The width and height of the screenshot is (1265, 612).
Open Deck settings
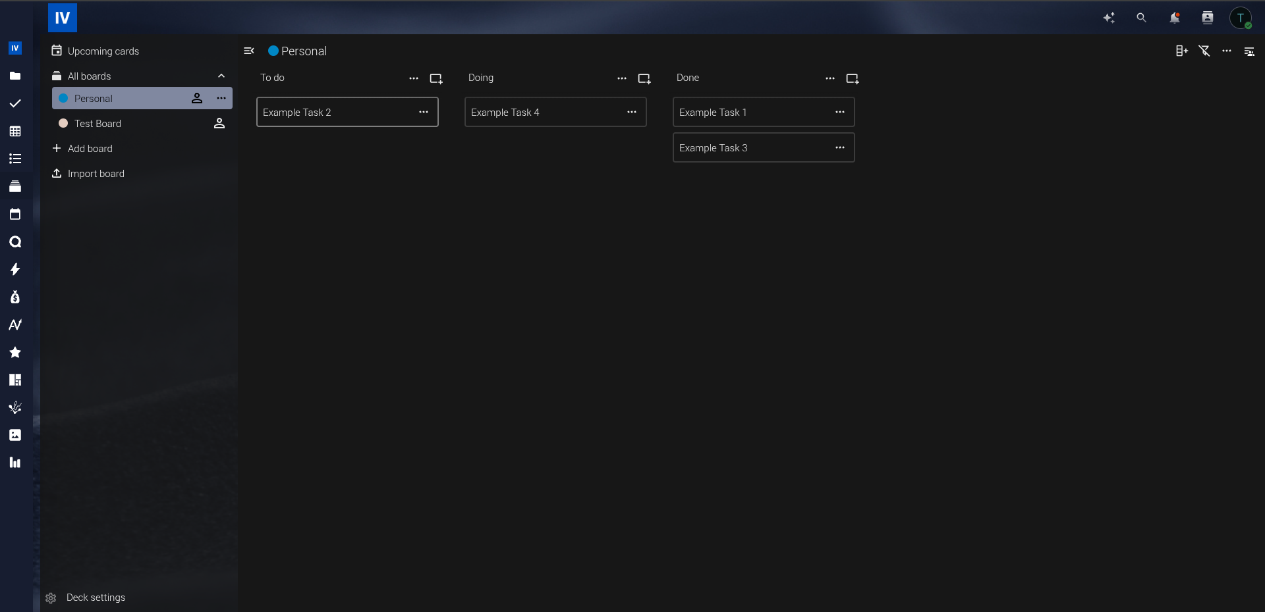[95, 598]
